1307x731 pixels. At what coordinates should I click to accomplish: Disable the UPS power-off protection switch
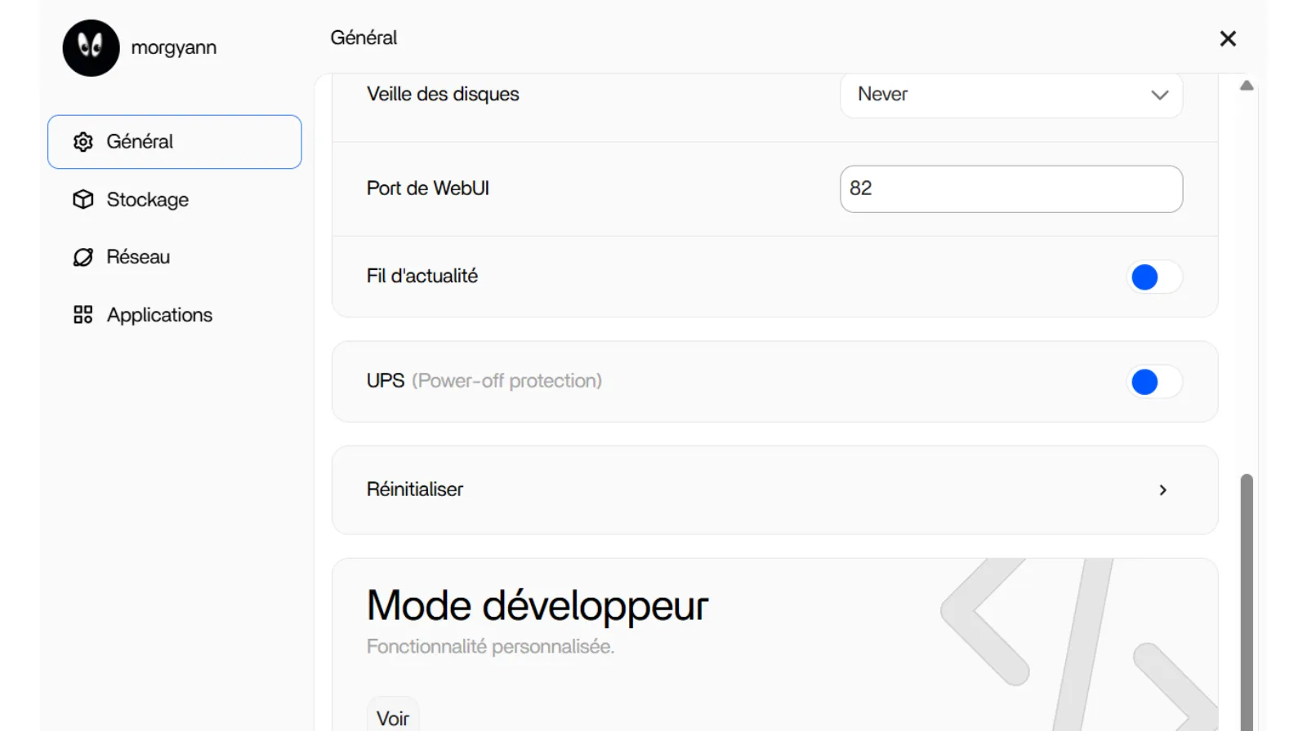coord(1153,382)
